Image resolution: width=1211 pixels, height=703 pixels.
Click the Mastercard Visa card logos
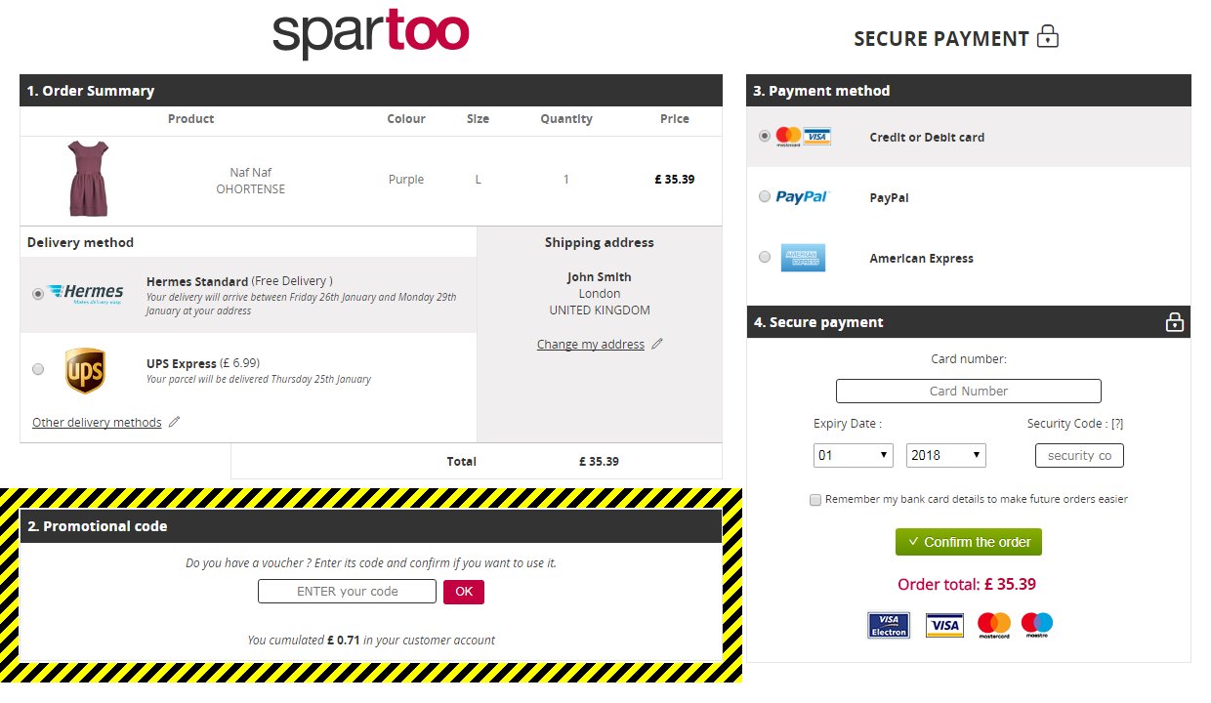pos(803,137)
